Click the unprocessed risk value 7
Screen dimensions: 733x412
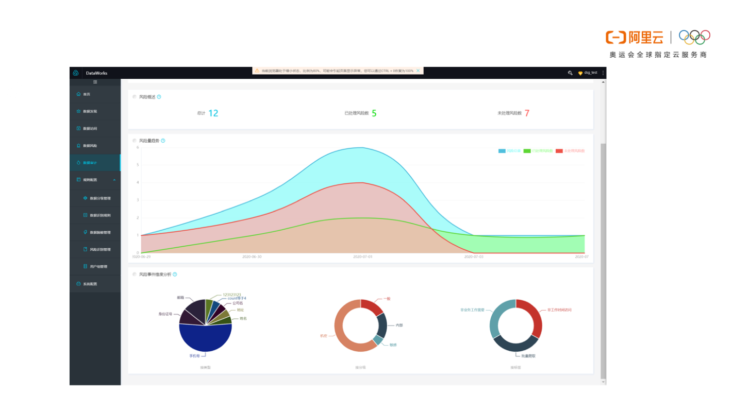click(527, 113)
